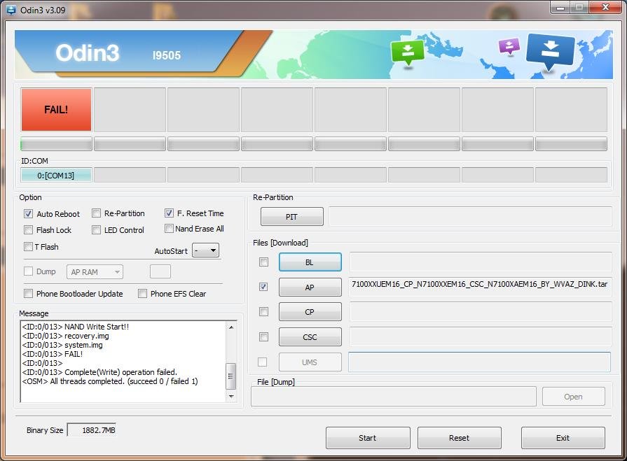Click the CP file button
This screenshot has width=627, height=461.
click(310, 312)
